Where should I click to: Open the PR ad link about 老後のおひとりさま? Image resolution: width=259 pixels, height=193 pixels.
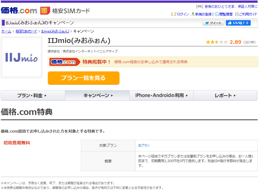231,6
